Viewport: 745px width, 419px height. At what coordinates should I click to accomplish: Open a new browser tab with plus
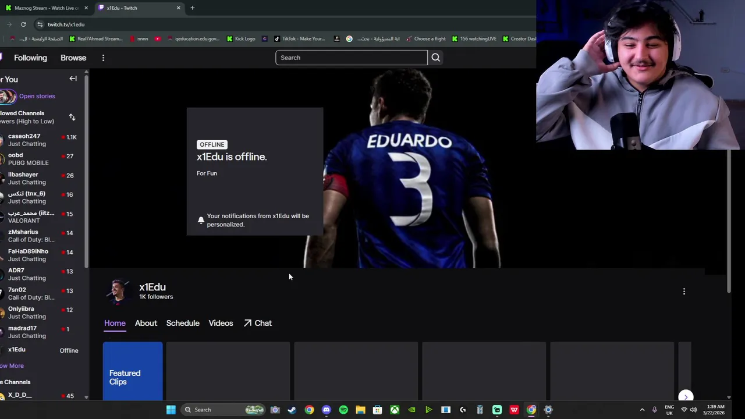coord(192,8)
